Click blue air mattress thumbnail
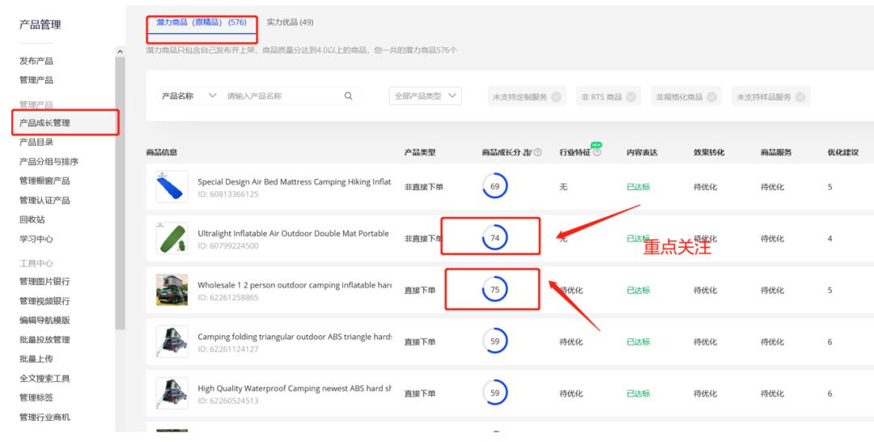 coord(172,187)
